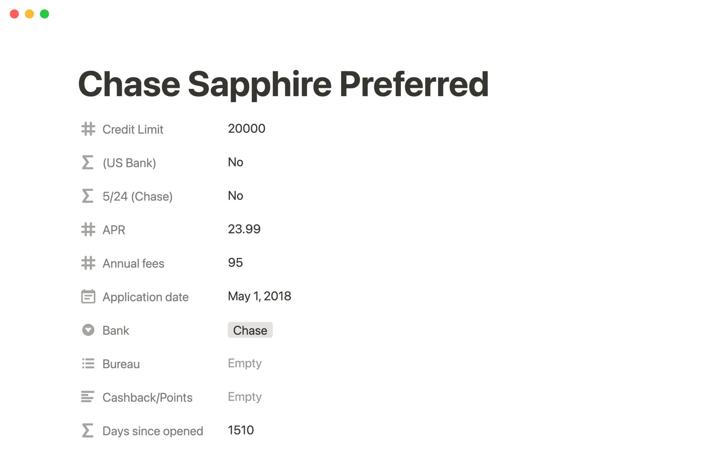
Task: Click the calendar icon beside Application date
Action: (88, 296)
